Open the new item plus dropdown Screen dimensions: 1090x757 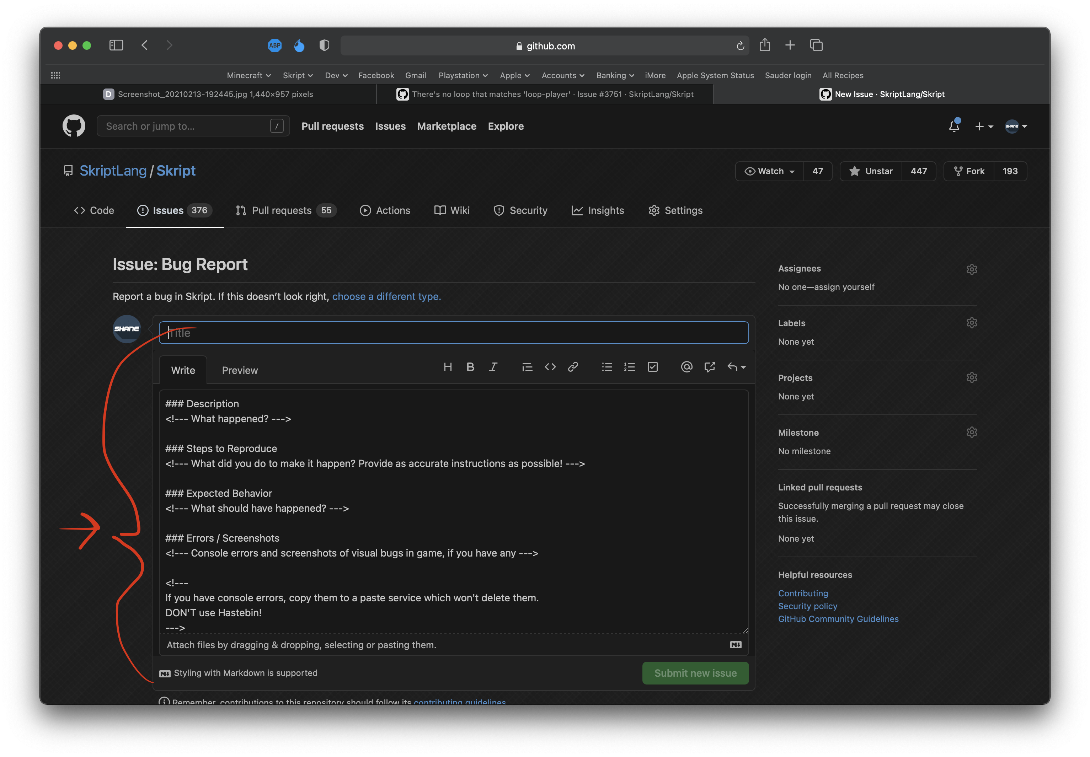tap(984, 126)
